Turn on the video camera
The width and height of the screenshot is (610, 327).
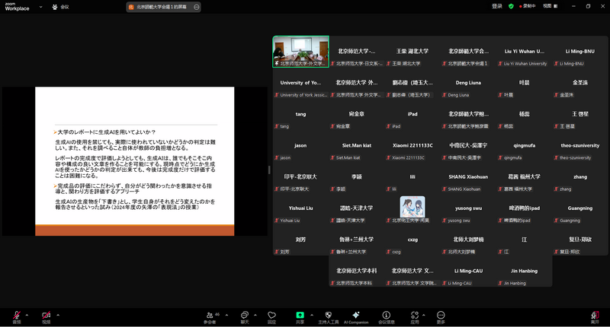46,315
